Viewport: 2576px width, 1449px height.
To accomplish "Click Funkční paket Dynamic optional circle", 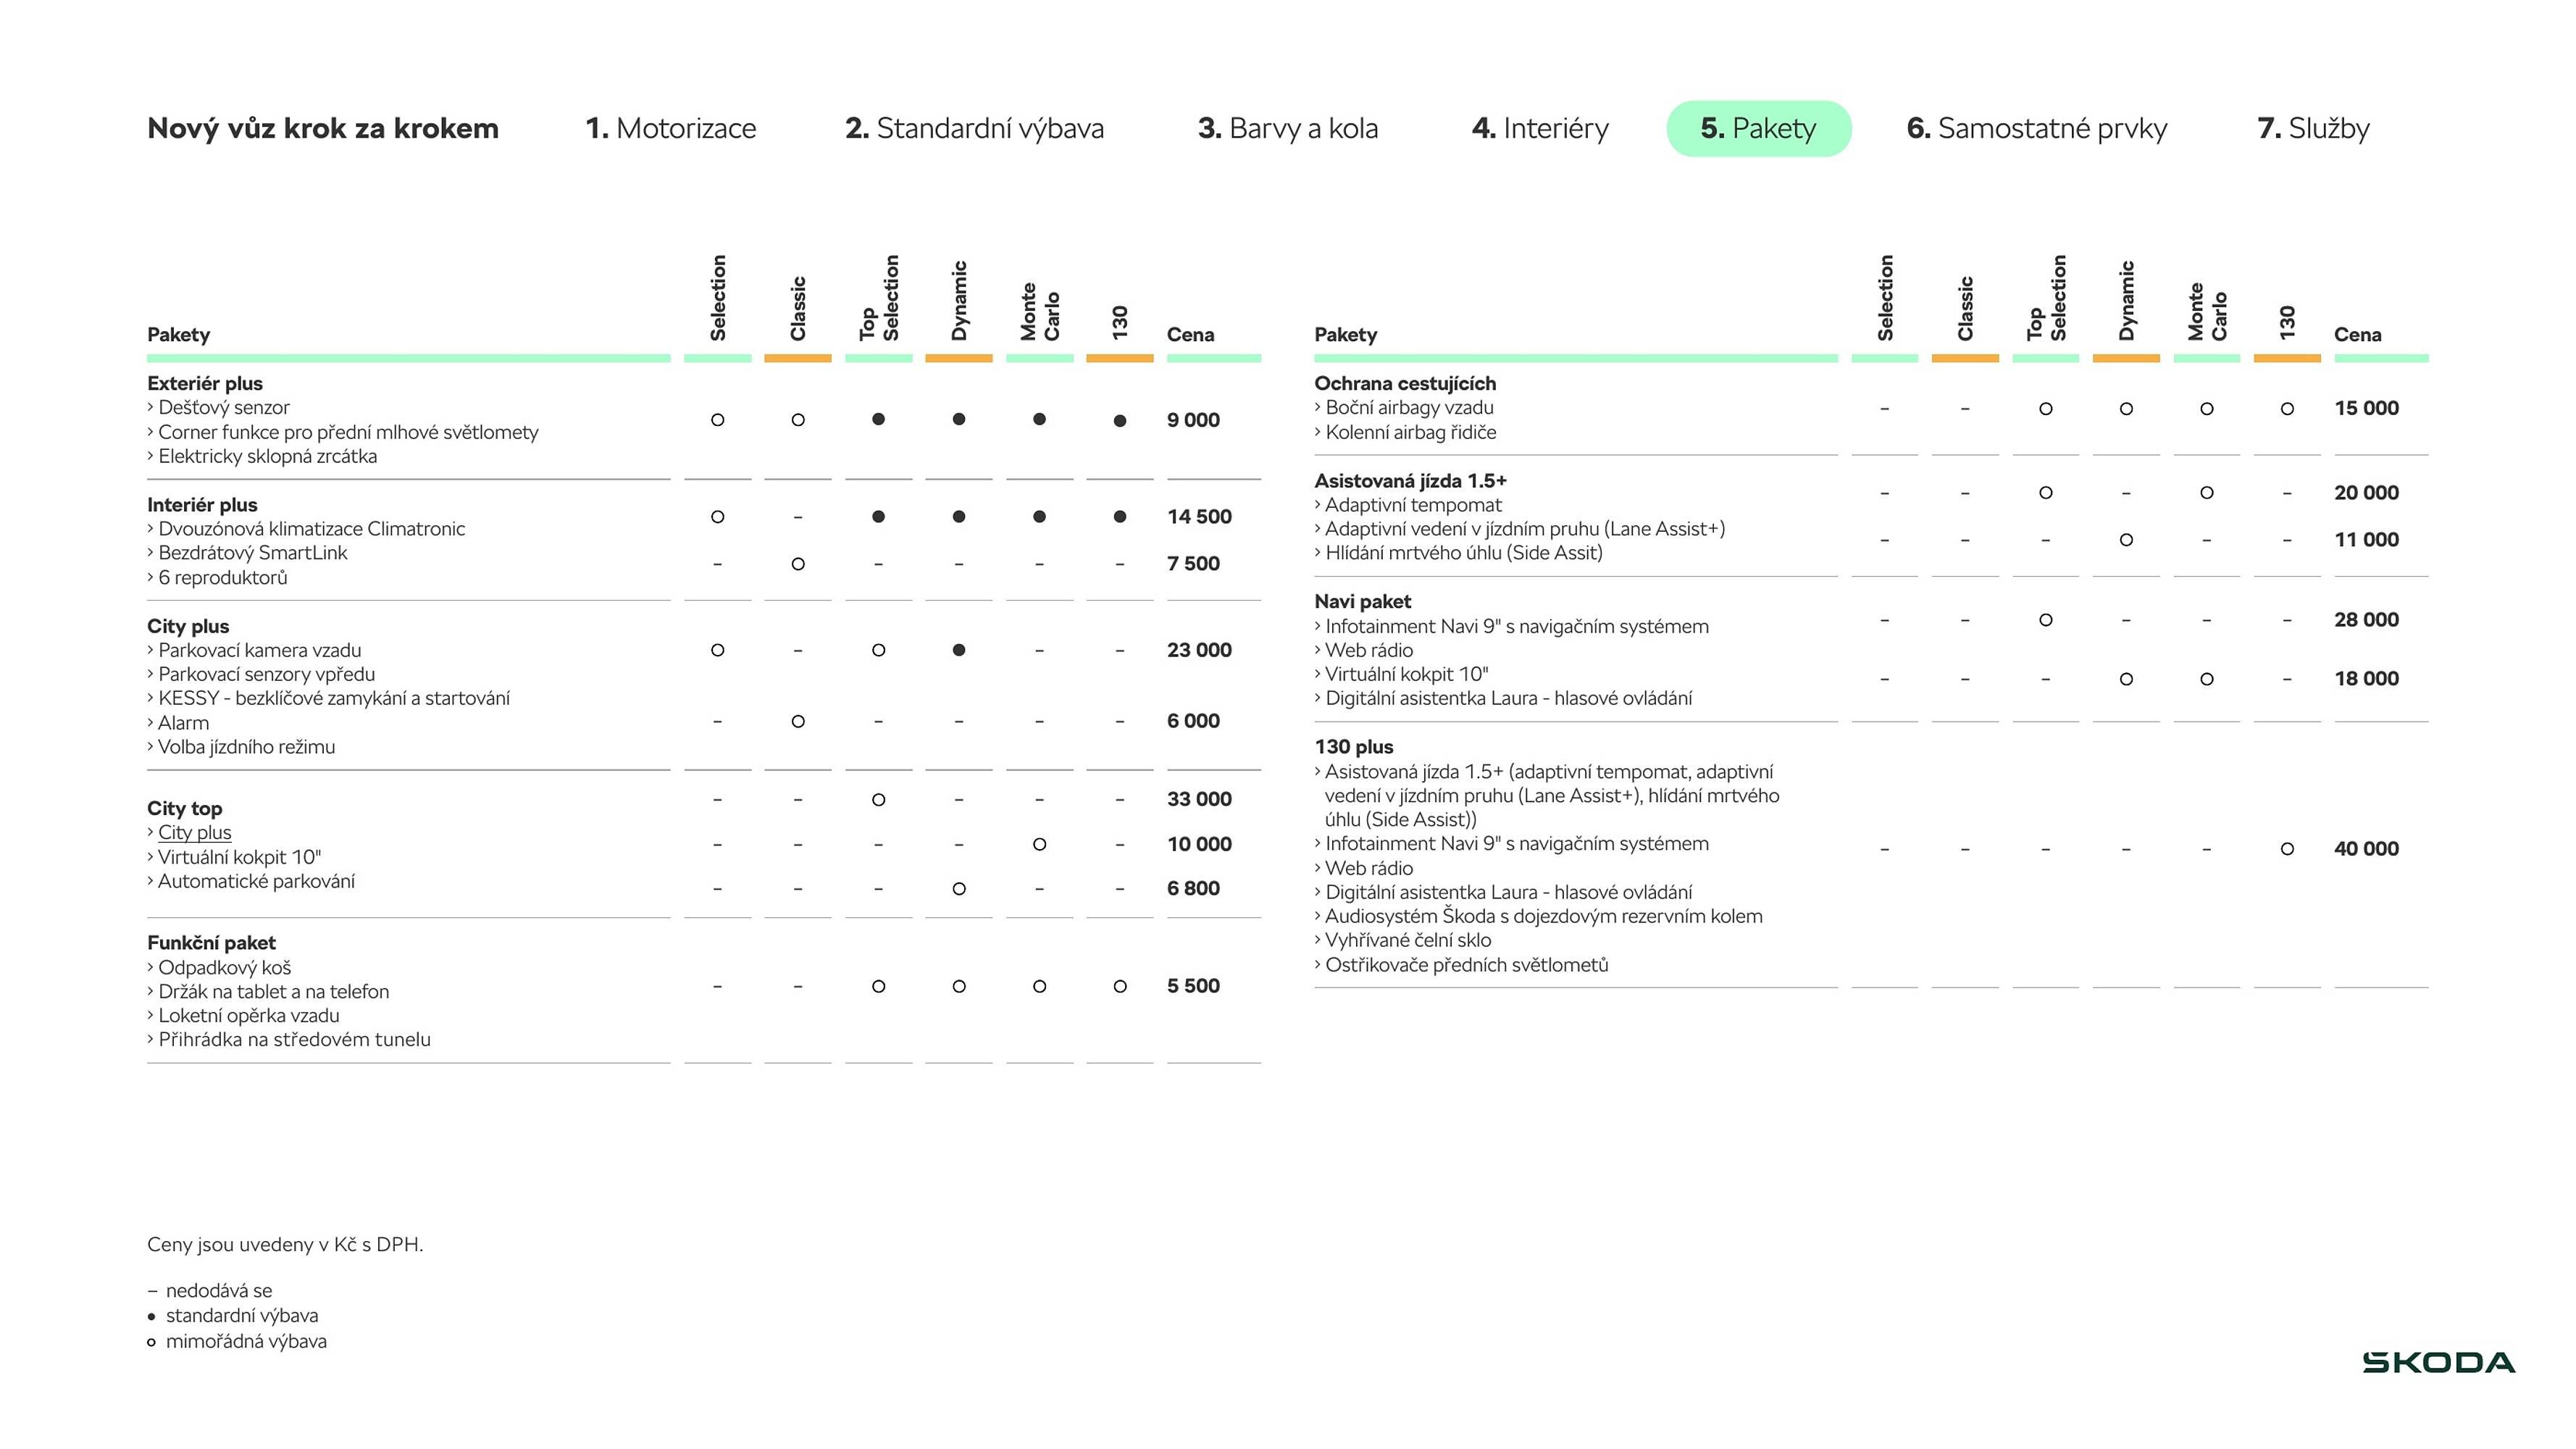I will (x=958, y=986).
